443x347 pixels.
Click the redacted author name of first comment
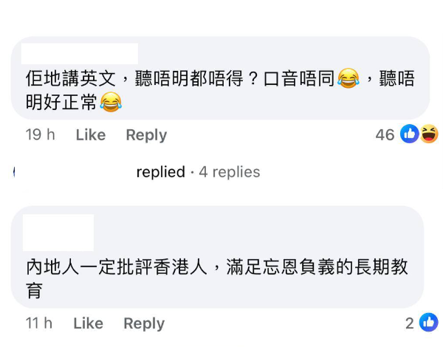click(x=80, y=53)
